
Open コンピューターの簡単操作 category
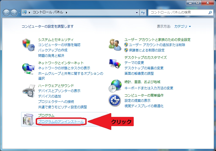coord(144,95)
